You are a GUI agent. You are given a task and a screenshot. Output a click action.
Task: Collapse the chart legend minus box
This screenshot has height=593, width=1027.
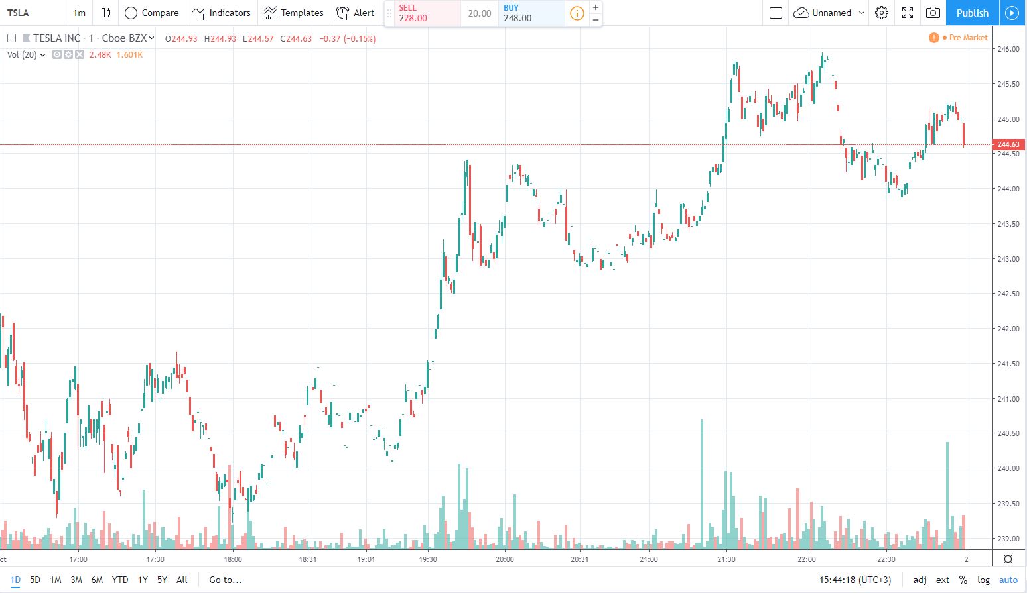12,38
